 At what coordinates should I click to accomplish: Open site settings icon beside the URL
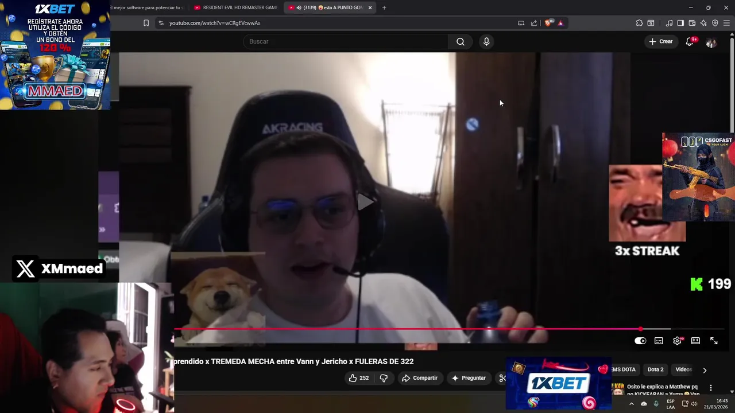[161, 23]
